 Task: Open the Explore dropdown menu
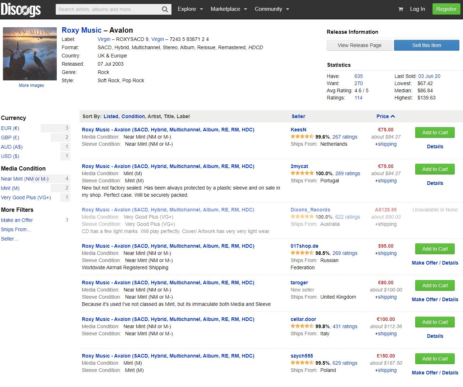190,9
